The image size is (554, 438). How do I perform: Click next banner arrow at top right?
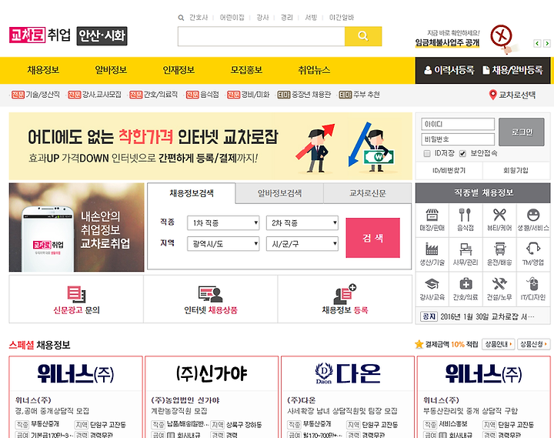tap(546, 43)
